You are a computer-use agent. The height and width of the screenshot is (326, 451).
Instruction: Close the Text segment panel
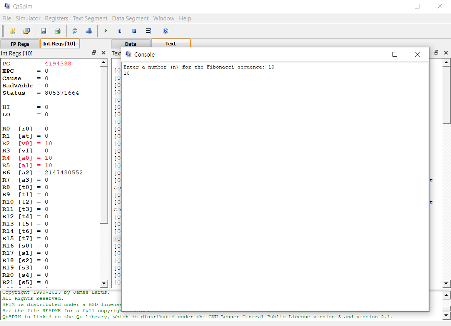pos(446,53)
